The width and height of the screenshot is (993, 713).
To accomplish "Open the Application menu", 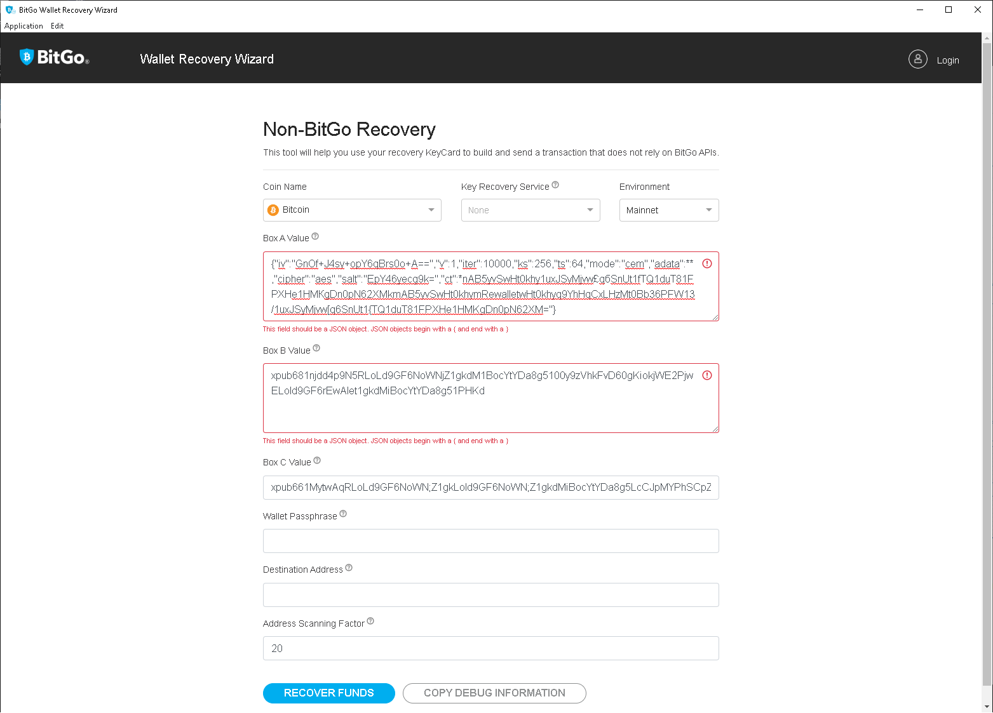I will pos(24,26).
